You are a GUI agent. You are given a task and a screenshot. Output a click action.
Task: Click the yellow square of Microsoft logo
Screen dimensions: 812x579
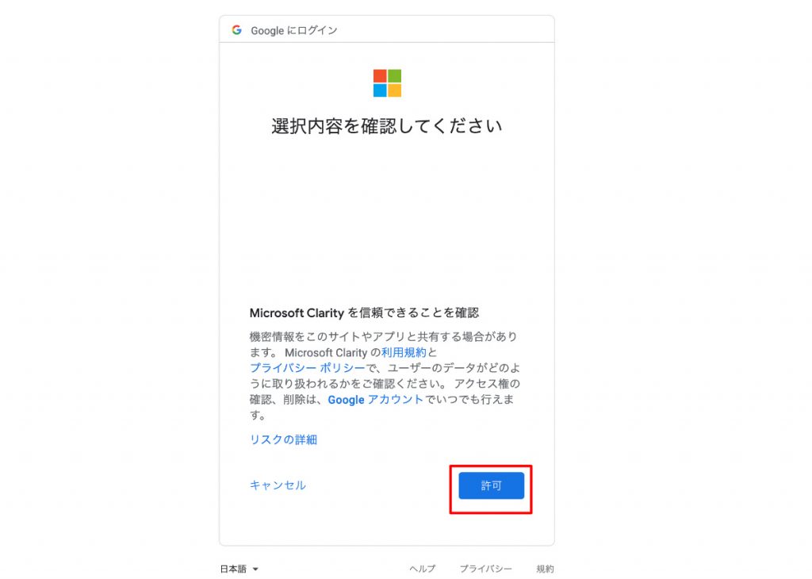coord(395,90)
